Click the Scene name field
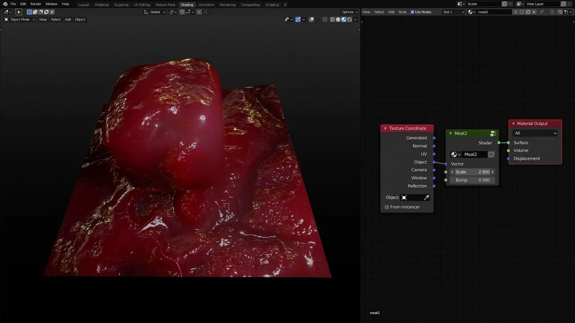The width and height of the screenshot is (575, 323). pyautogui.click(x=484, y=4)
